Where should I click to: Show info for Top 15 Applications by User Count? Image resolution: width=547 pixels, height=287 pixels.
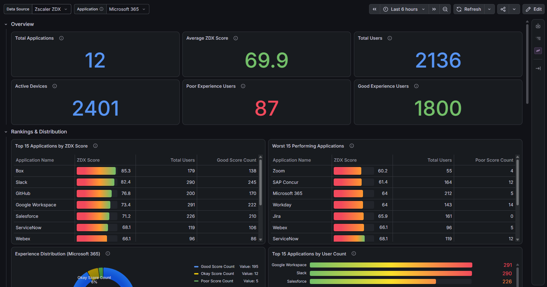pyautogui.click(x=354, y=254)
